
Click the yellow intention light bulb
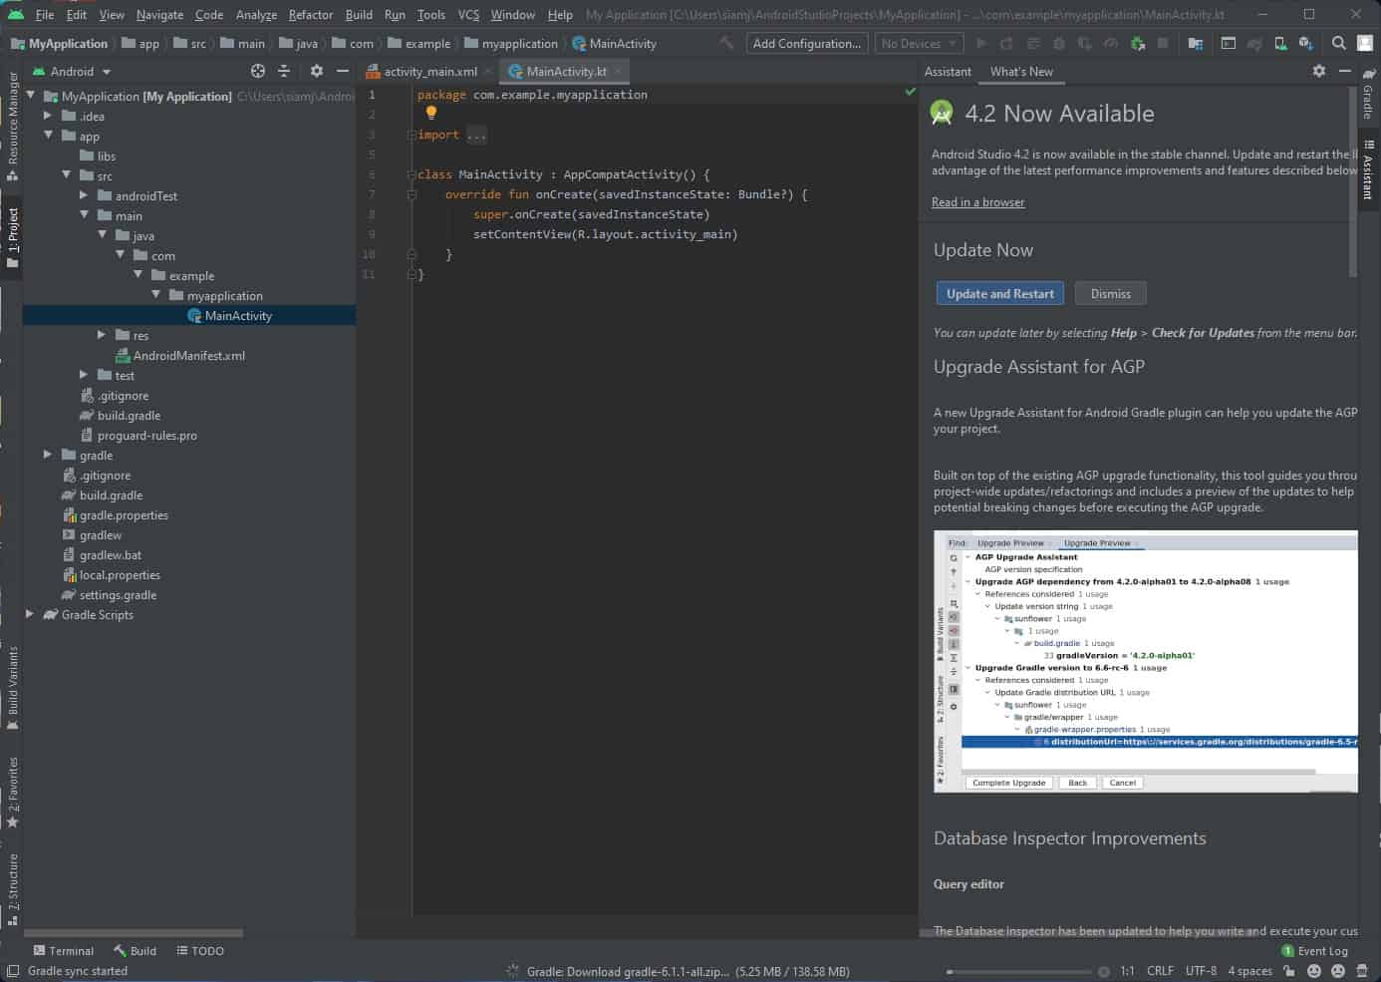(431, 114)
